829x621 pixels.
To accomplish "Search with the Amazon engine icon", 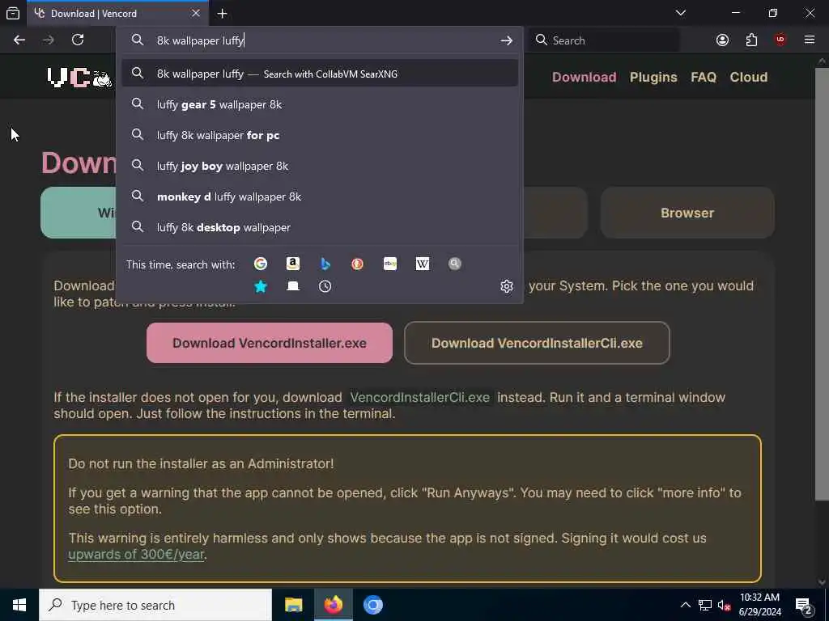I will [293, 264].
